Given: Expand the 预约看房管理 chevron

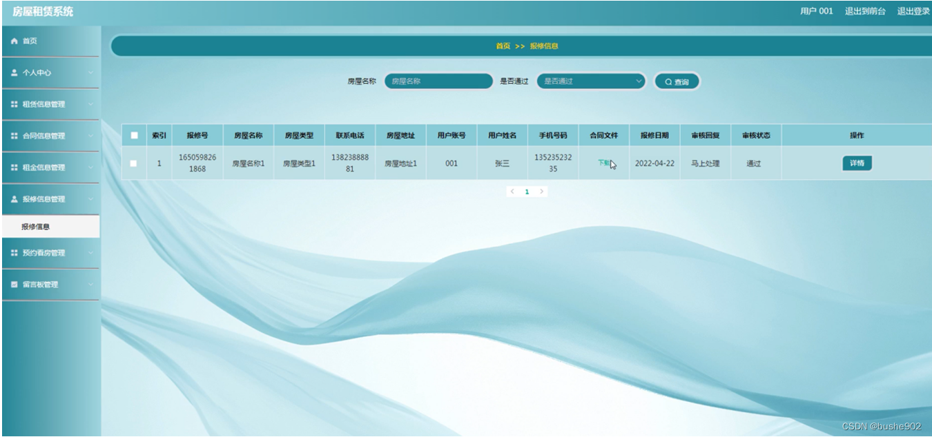Looking at the screenshot, I should click(90, 253).
